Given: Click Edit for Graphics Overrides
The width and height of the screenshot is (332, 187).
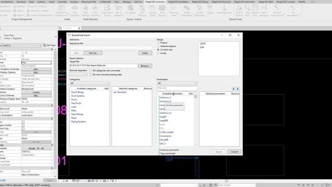Looking at the screenshot, I should coord(36,69).
